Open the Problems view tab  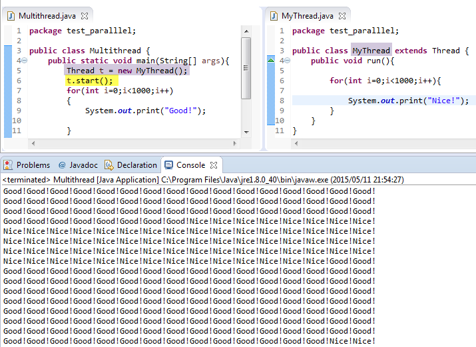pos(27,165)
